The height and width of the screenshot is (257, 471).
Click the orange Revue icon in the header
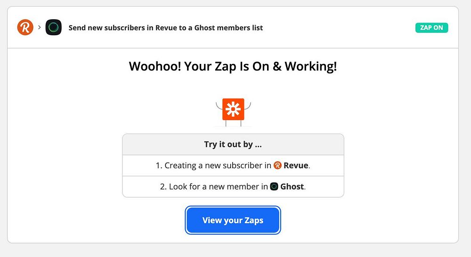click(x=25, y=27)
